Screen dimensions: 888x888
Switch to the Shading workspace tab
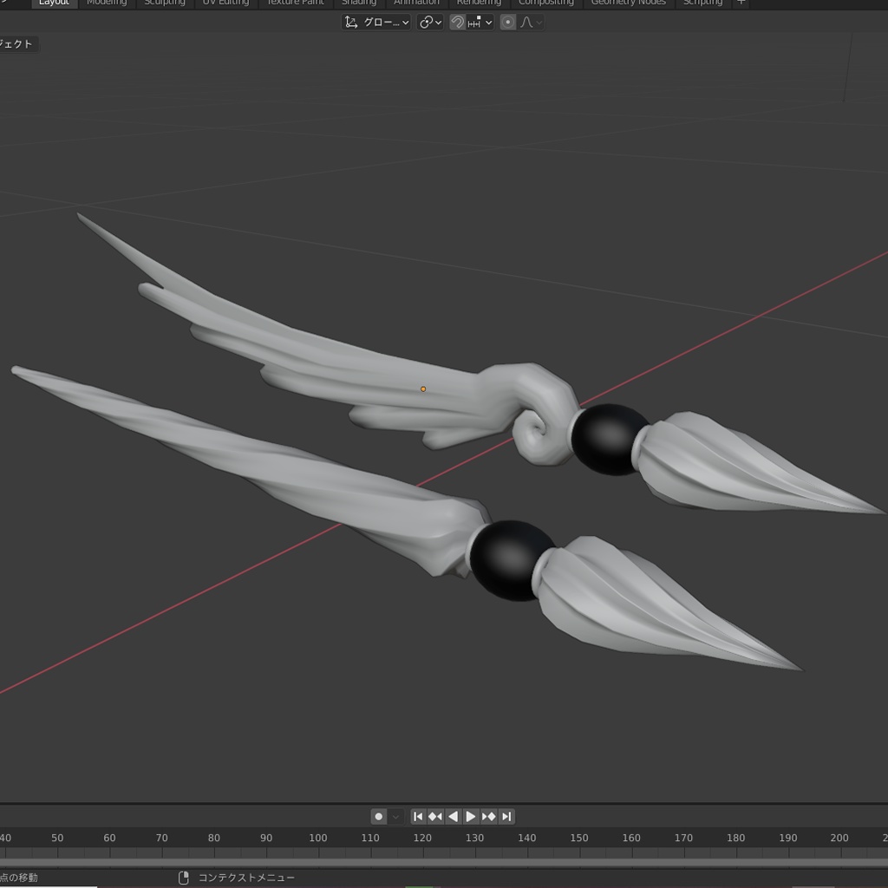[359, 3]
